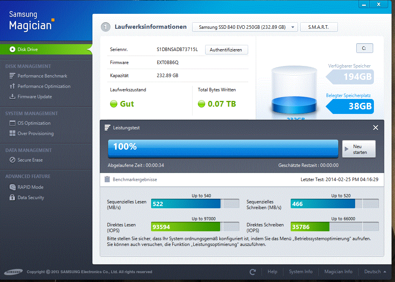Open the Deutsch language dropdown

click(x=375, y=272)
